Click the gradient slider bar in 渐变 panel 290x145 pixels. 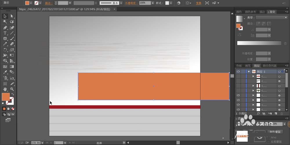[259, 43]
